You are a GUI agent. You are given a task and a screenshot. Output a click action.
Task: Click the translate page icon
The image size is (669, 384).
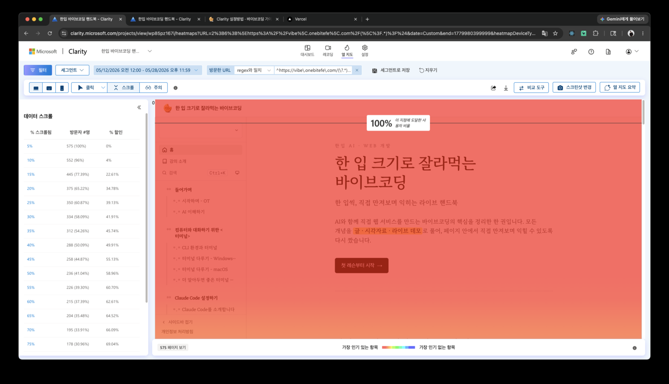tap(544, 33)
